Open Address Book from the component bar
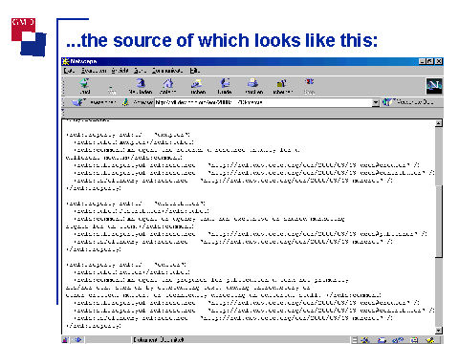This screenshot has width=459, height=344. [x=414, y=340]
